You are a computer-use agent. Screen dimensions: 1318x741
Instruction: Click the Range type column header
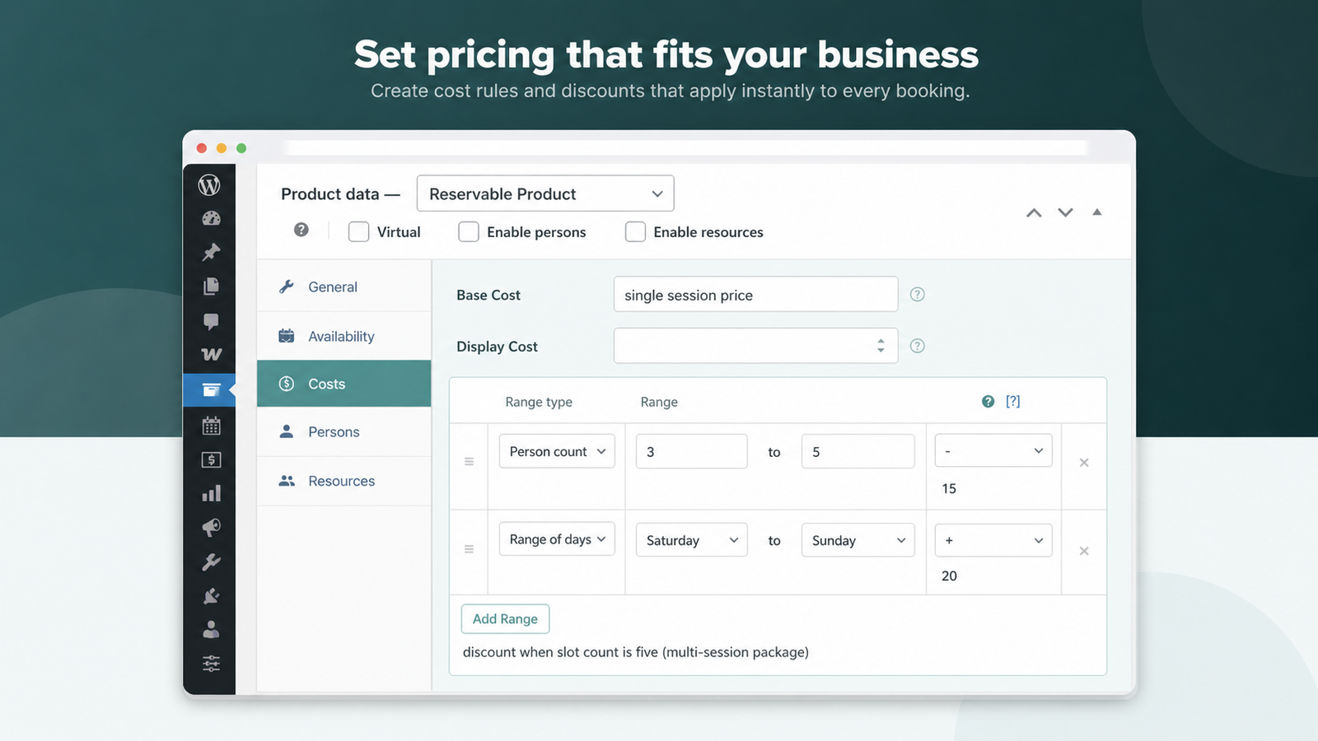(539, 402)
